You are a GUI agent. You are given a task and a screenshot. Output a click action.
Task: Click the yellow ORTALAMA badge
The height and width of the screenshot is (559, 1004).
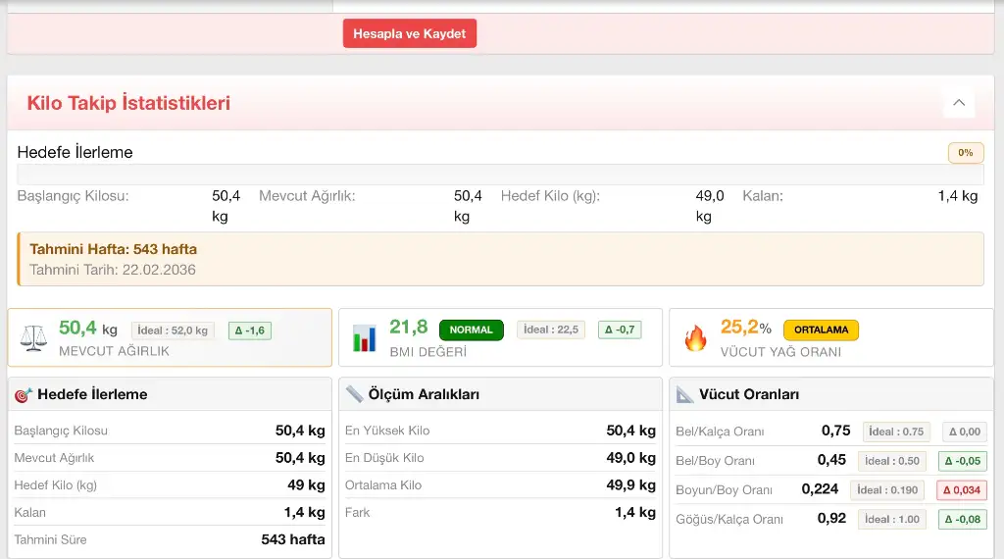pos(821,330)
